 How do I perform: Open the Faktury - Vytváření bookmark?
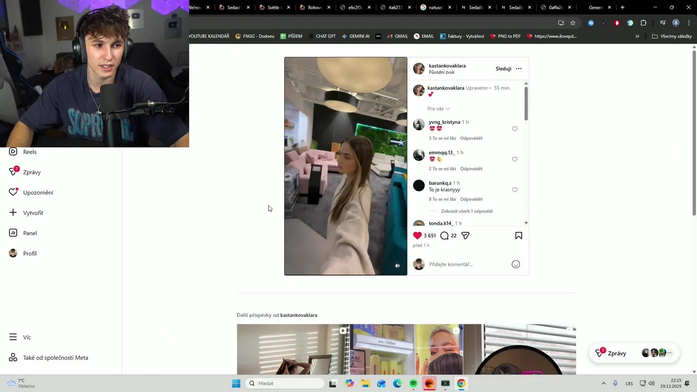(x=462, y=36)
